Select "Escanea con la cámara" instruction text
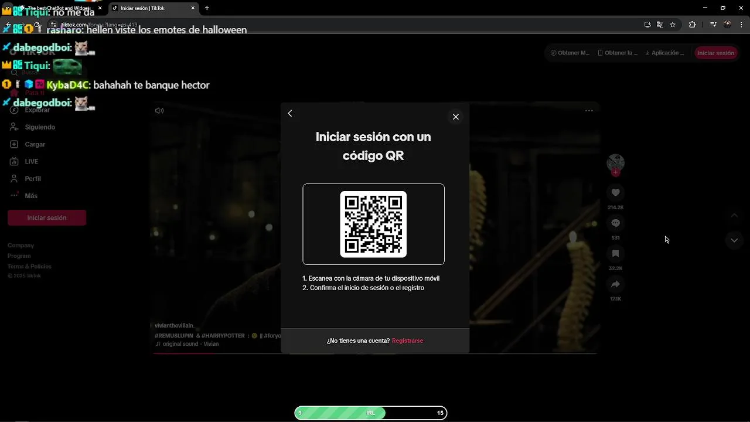Viewport: 750px width, 422px height. pos(374,278)
